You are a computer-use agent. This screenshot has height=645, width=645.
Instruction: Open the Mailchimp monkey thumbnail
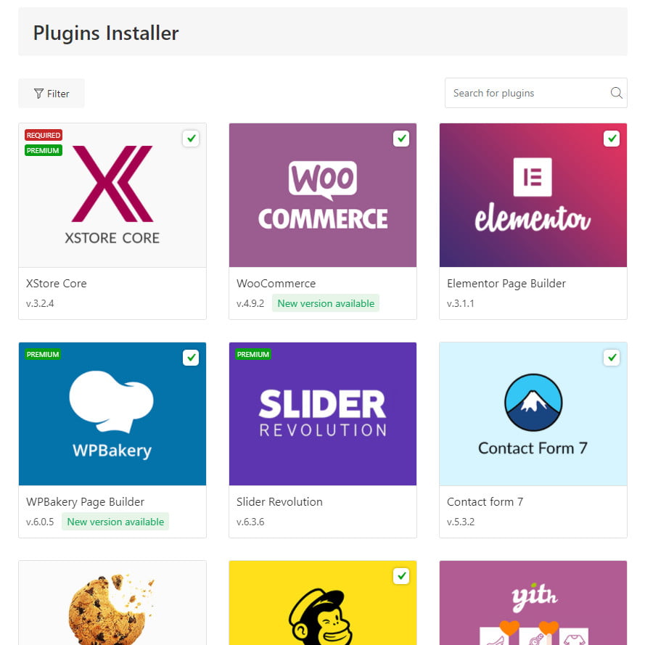[323, 603]
